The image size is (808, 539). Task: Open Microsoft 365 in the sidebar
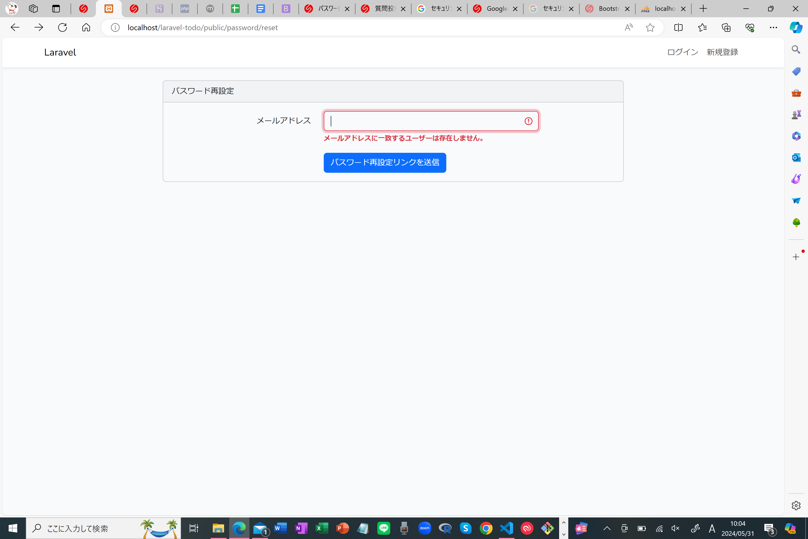point(796,136)
